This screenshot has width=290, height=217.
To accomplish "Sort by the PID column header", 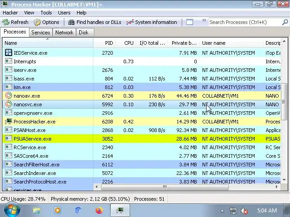I will tap(105, 43).
